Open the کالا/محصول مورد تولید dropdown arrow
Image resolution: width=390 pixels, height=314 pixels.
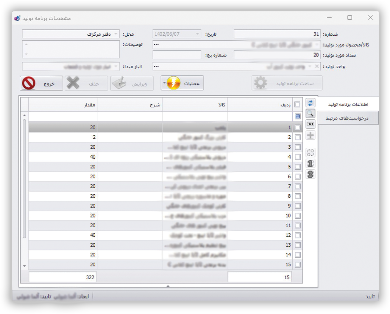tap(316, 45)
